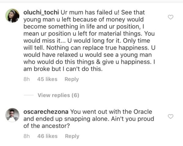The image size is (183, 146).
Task: Show who gave the 46 likes
Action: click(x=47, y=136)
